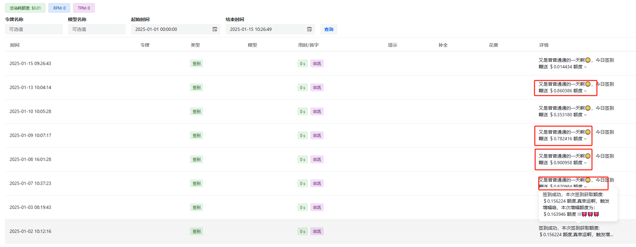Image resolution: width=636 pixels, height=247 pixels.
Task: Click the 非流 tag in 2025-01-03 row
Action: pos(317,208)
